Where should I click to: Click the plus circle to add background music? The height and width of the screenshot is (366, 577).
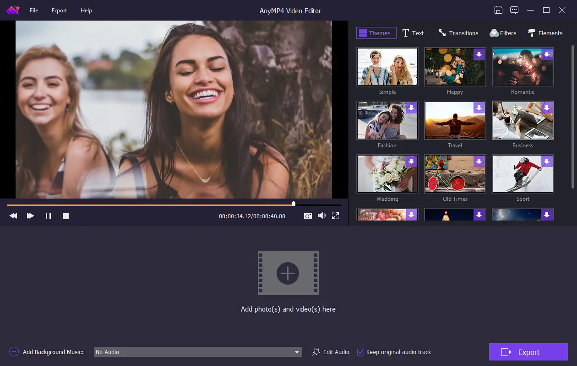pyautogui.click(x=14, y=352)
